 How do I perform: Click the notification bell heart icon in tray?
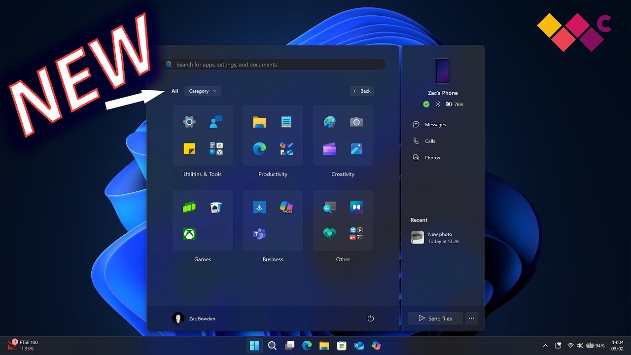tap(558, 346)
